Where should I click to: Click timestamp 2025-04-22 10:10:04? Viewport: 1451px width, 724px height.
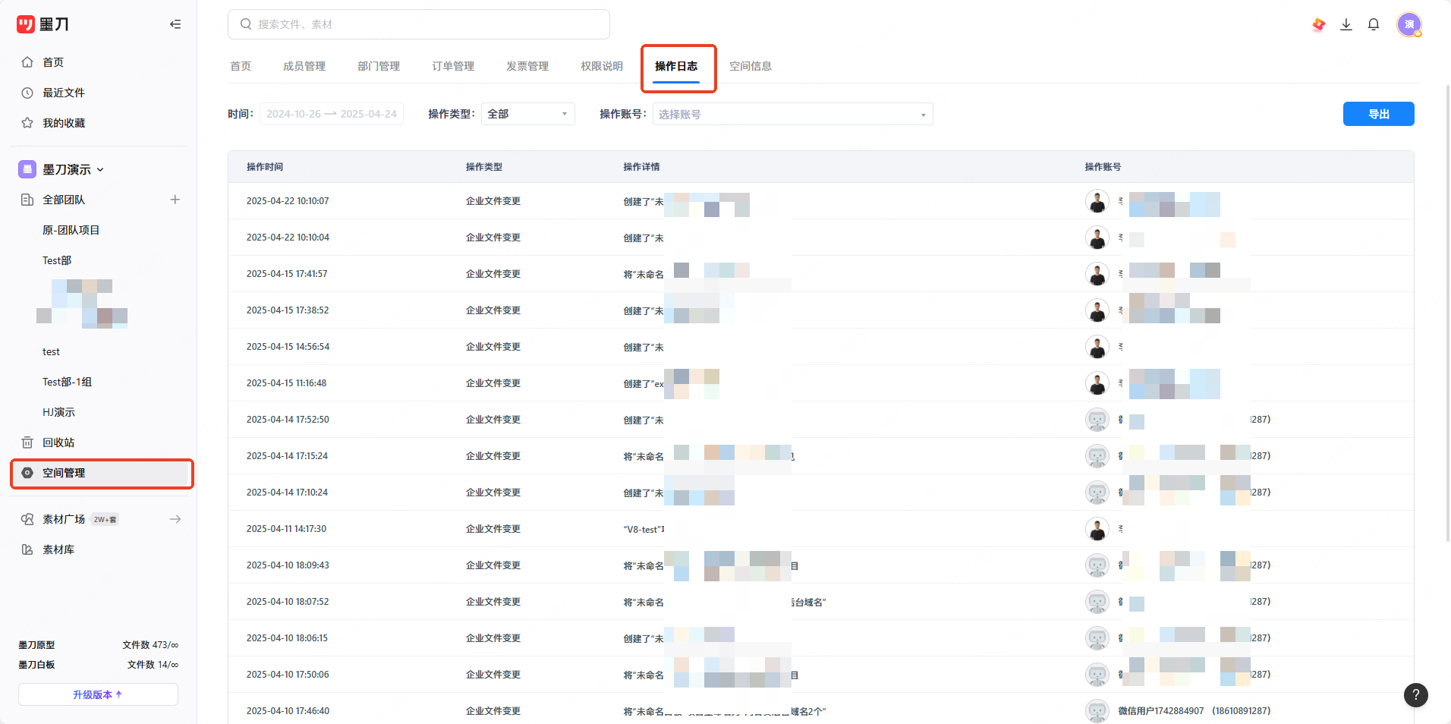pyautogui.click(x=288, y=238)
